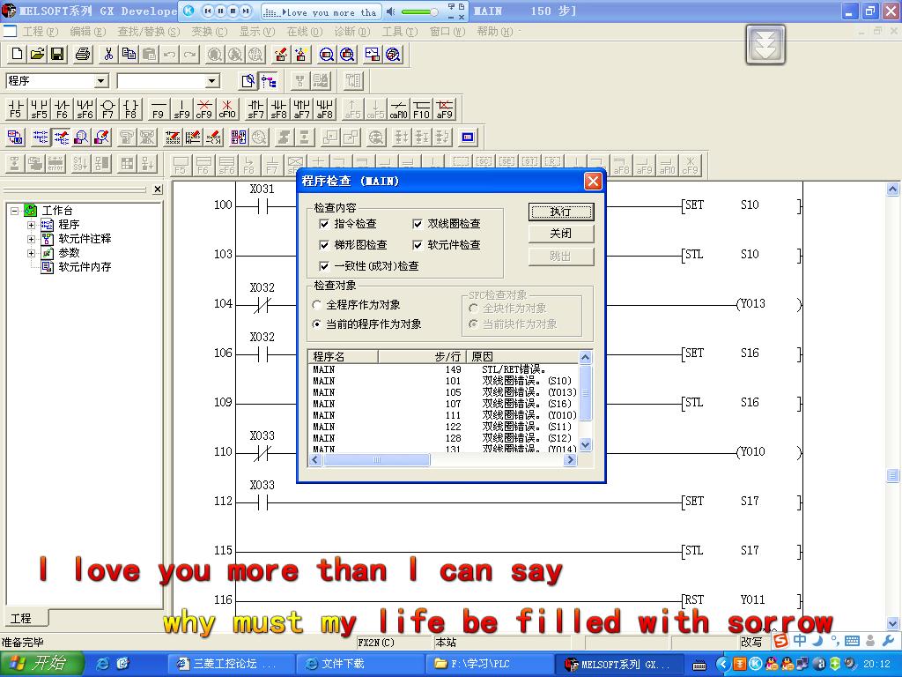This screenshot has width=902, height=677.
Task: Expand the 参数 tree node
Action: 32,253
